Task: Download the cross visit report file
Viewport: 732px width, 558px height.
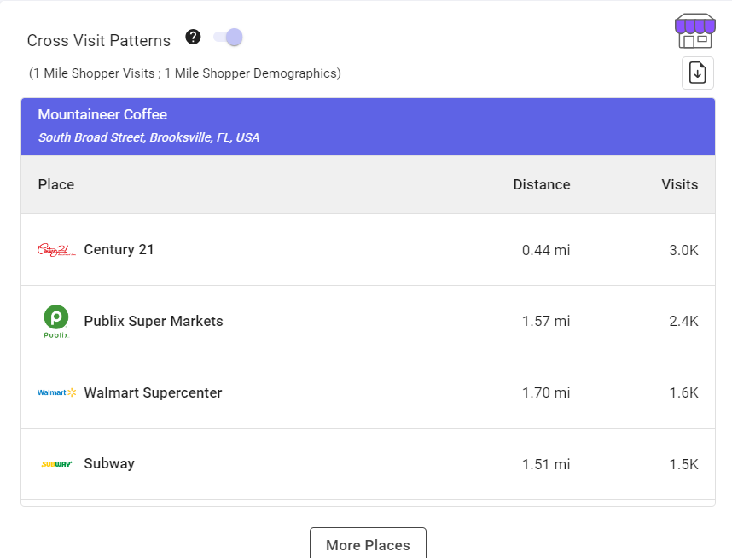Action: point(697,73)
